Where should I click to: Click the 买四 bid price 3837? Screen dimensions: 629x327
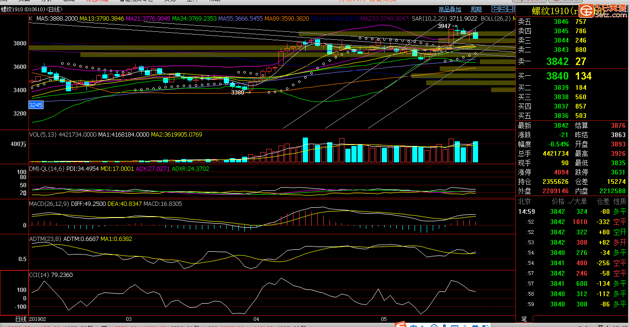point(561,106)
